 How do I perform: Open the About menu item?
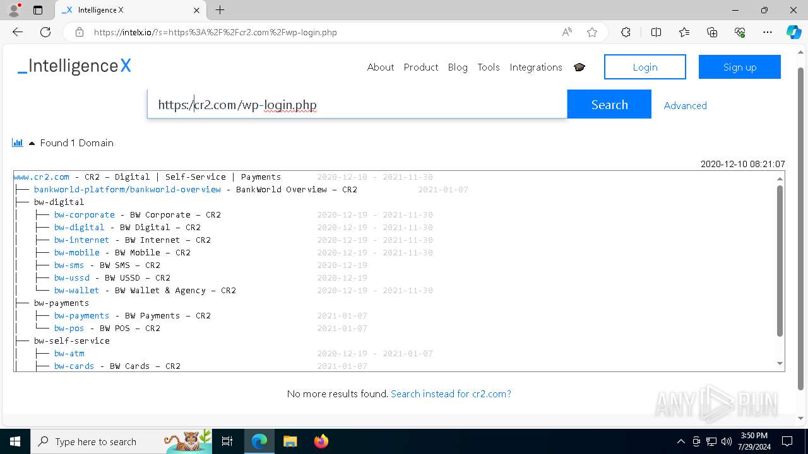381,67
